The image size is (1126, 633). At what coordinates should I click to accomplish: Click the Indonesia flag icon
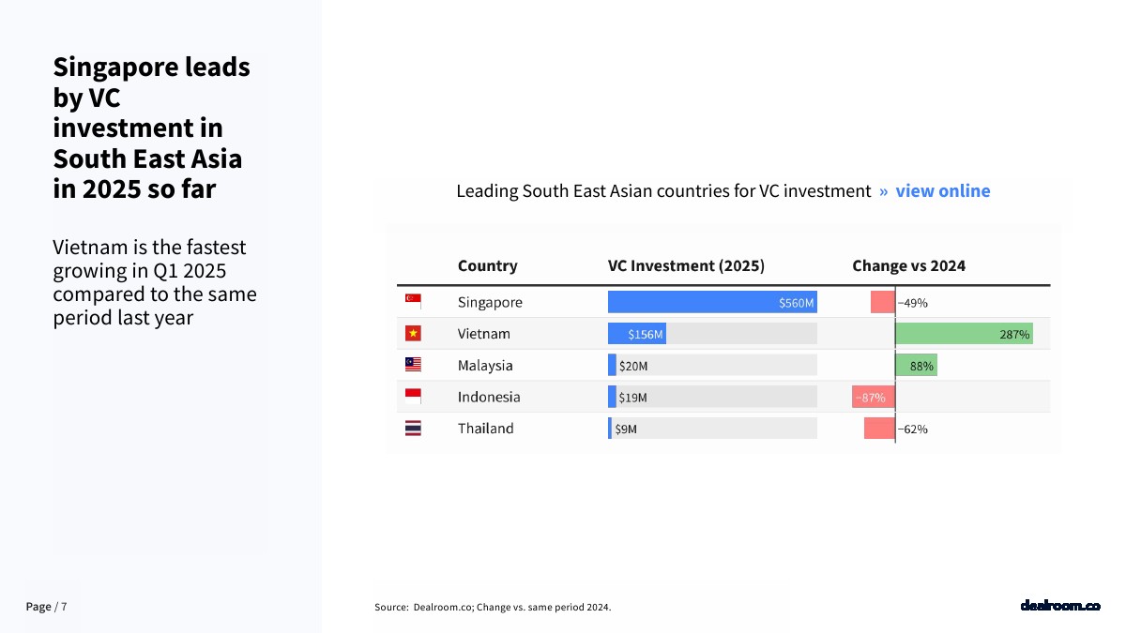point(413,397)
